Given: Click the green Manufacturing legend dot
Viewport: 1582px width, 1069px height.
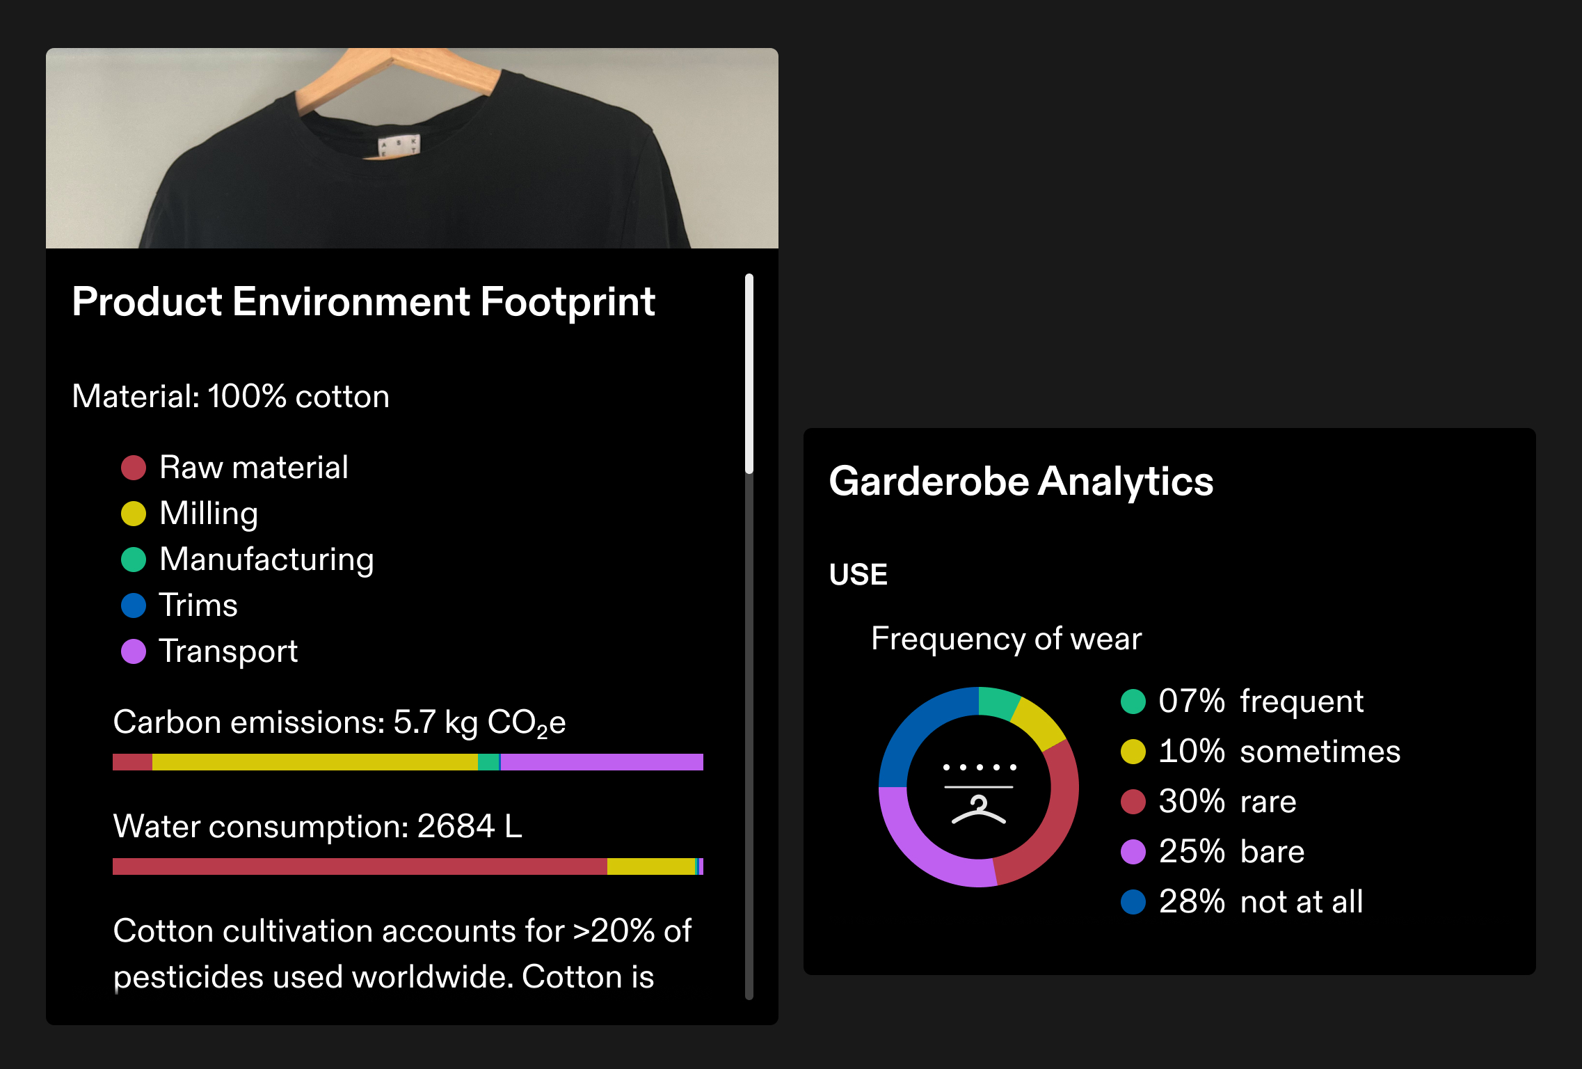Looking at the screenshot, I should [x=134, y=560].
